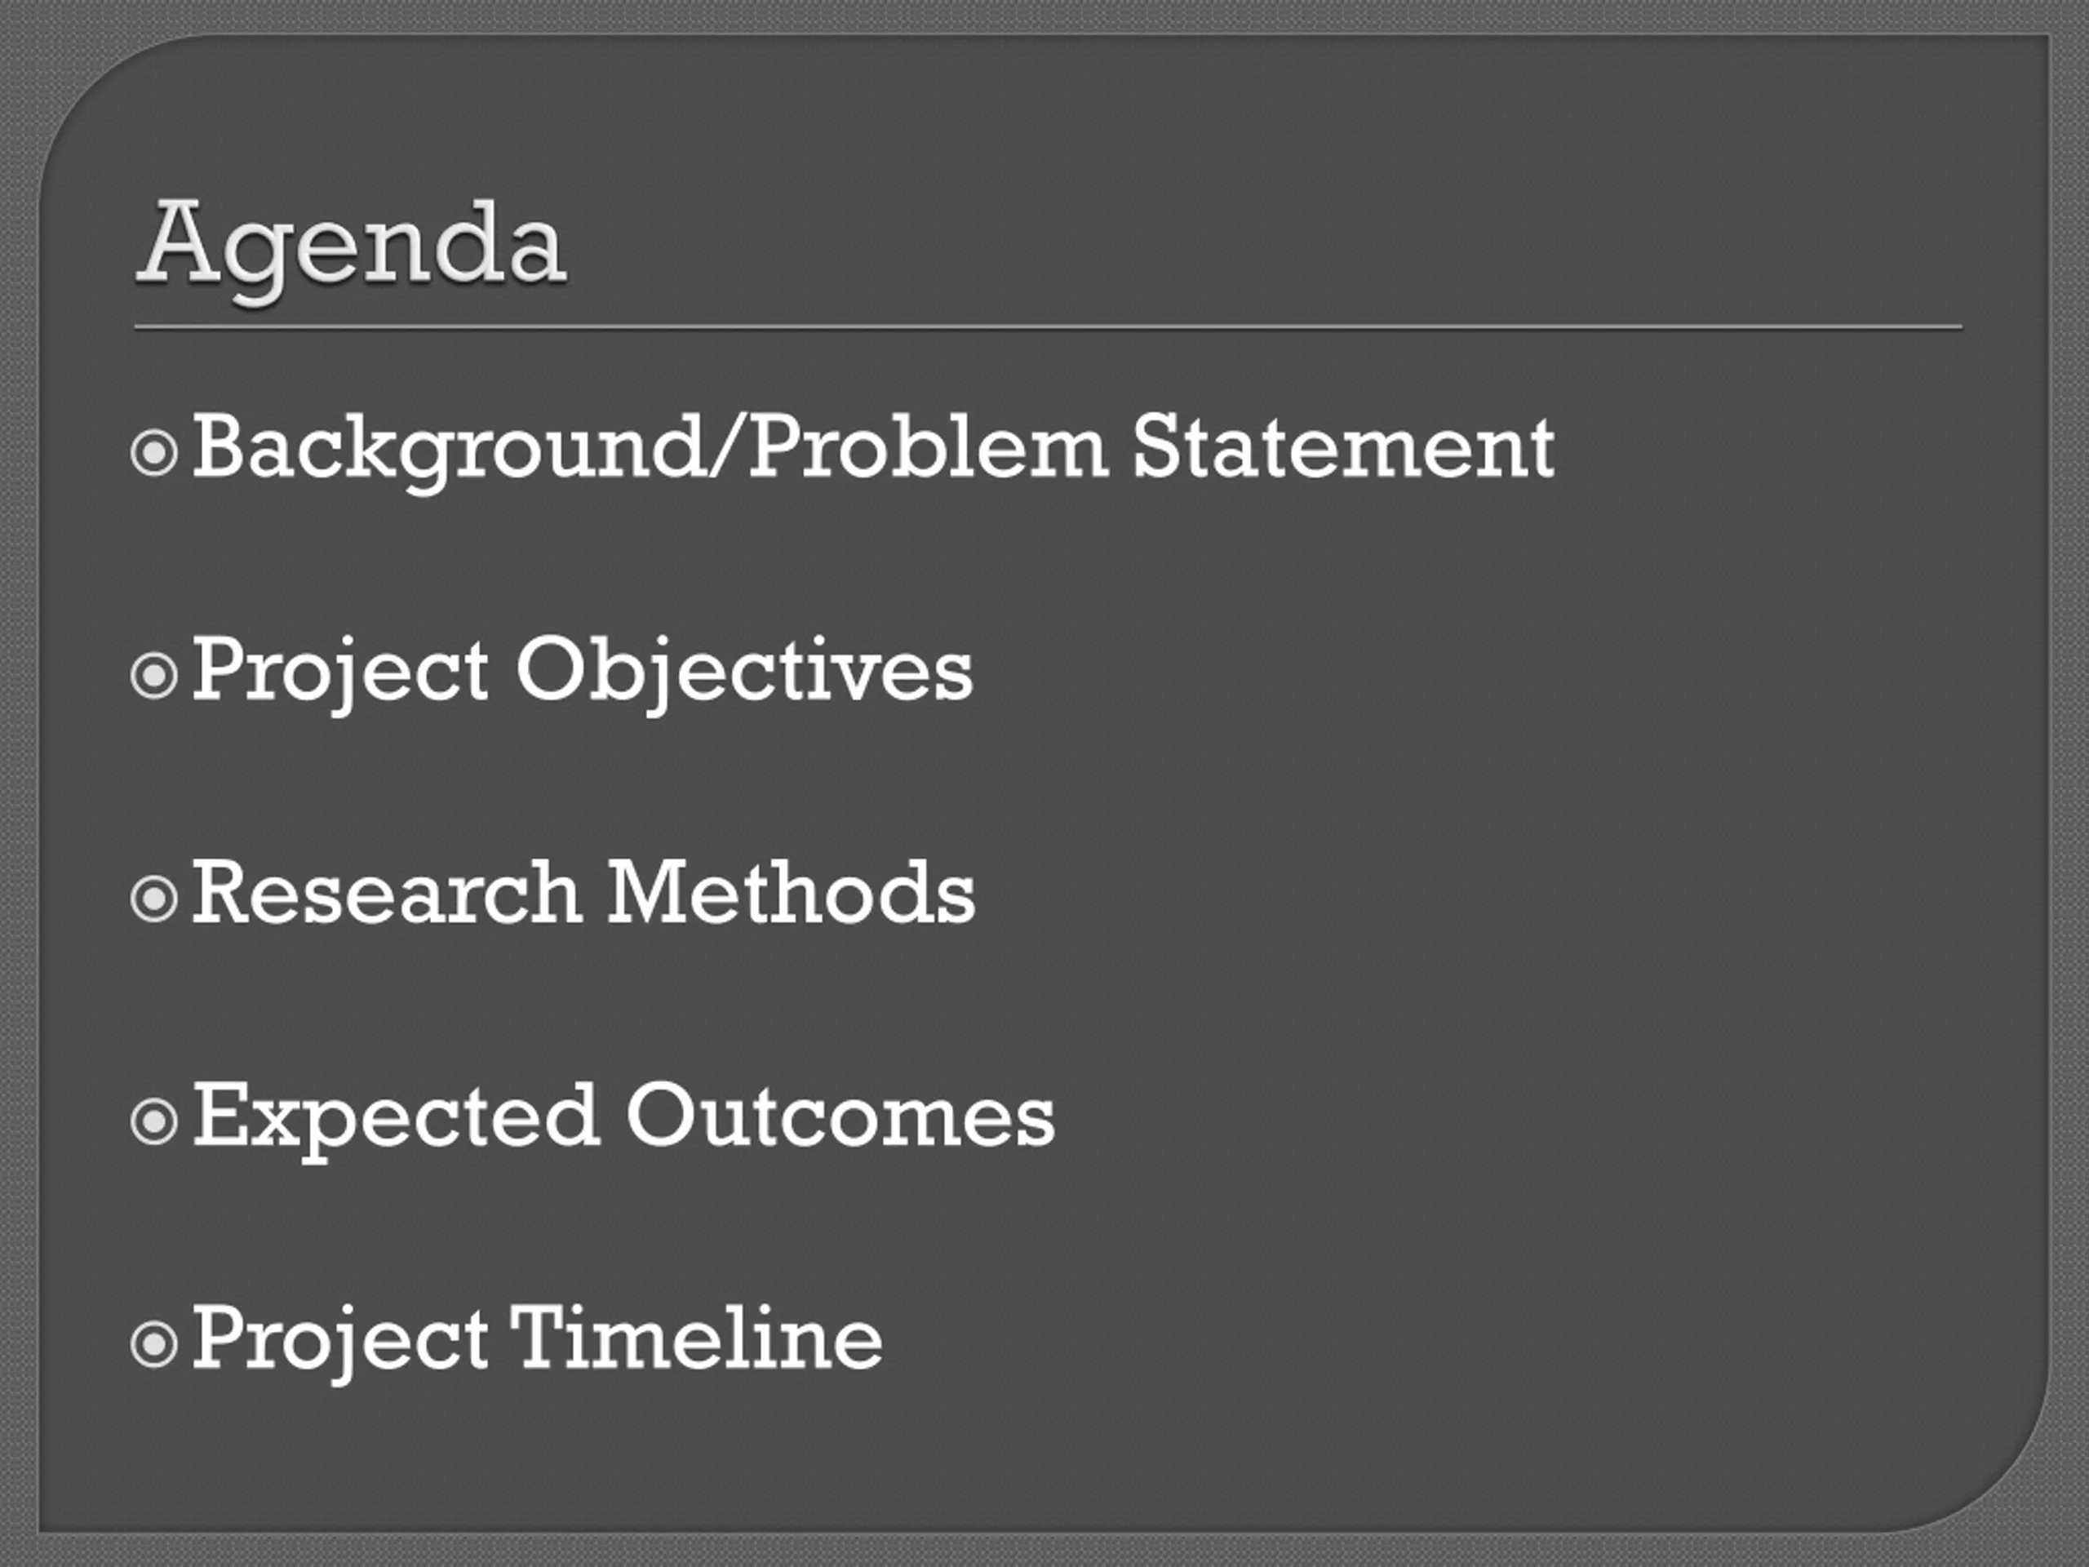Screen dimensions: 2089x1567
Task: Click the bullet icon beside Research Methods
Action: tap(154, 899)
